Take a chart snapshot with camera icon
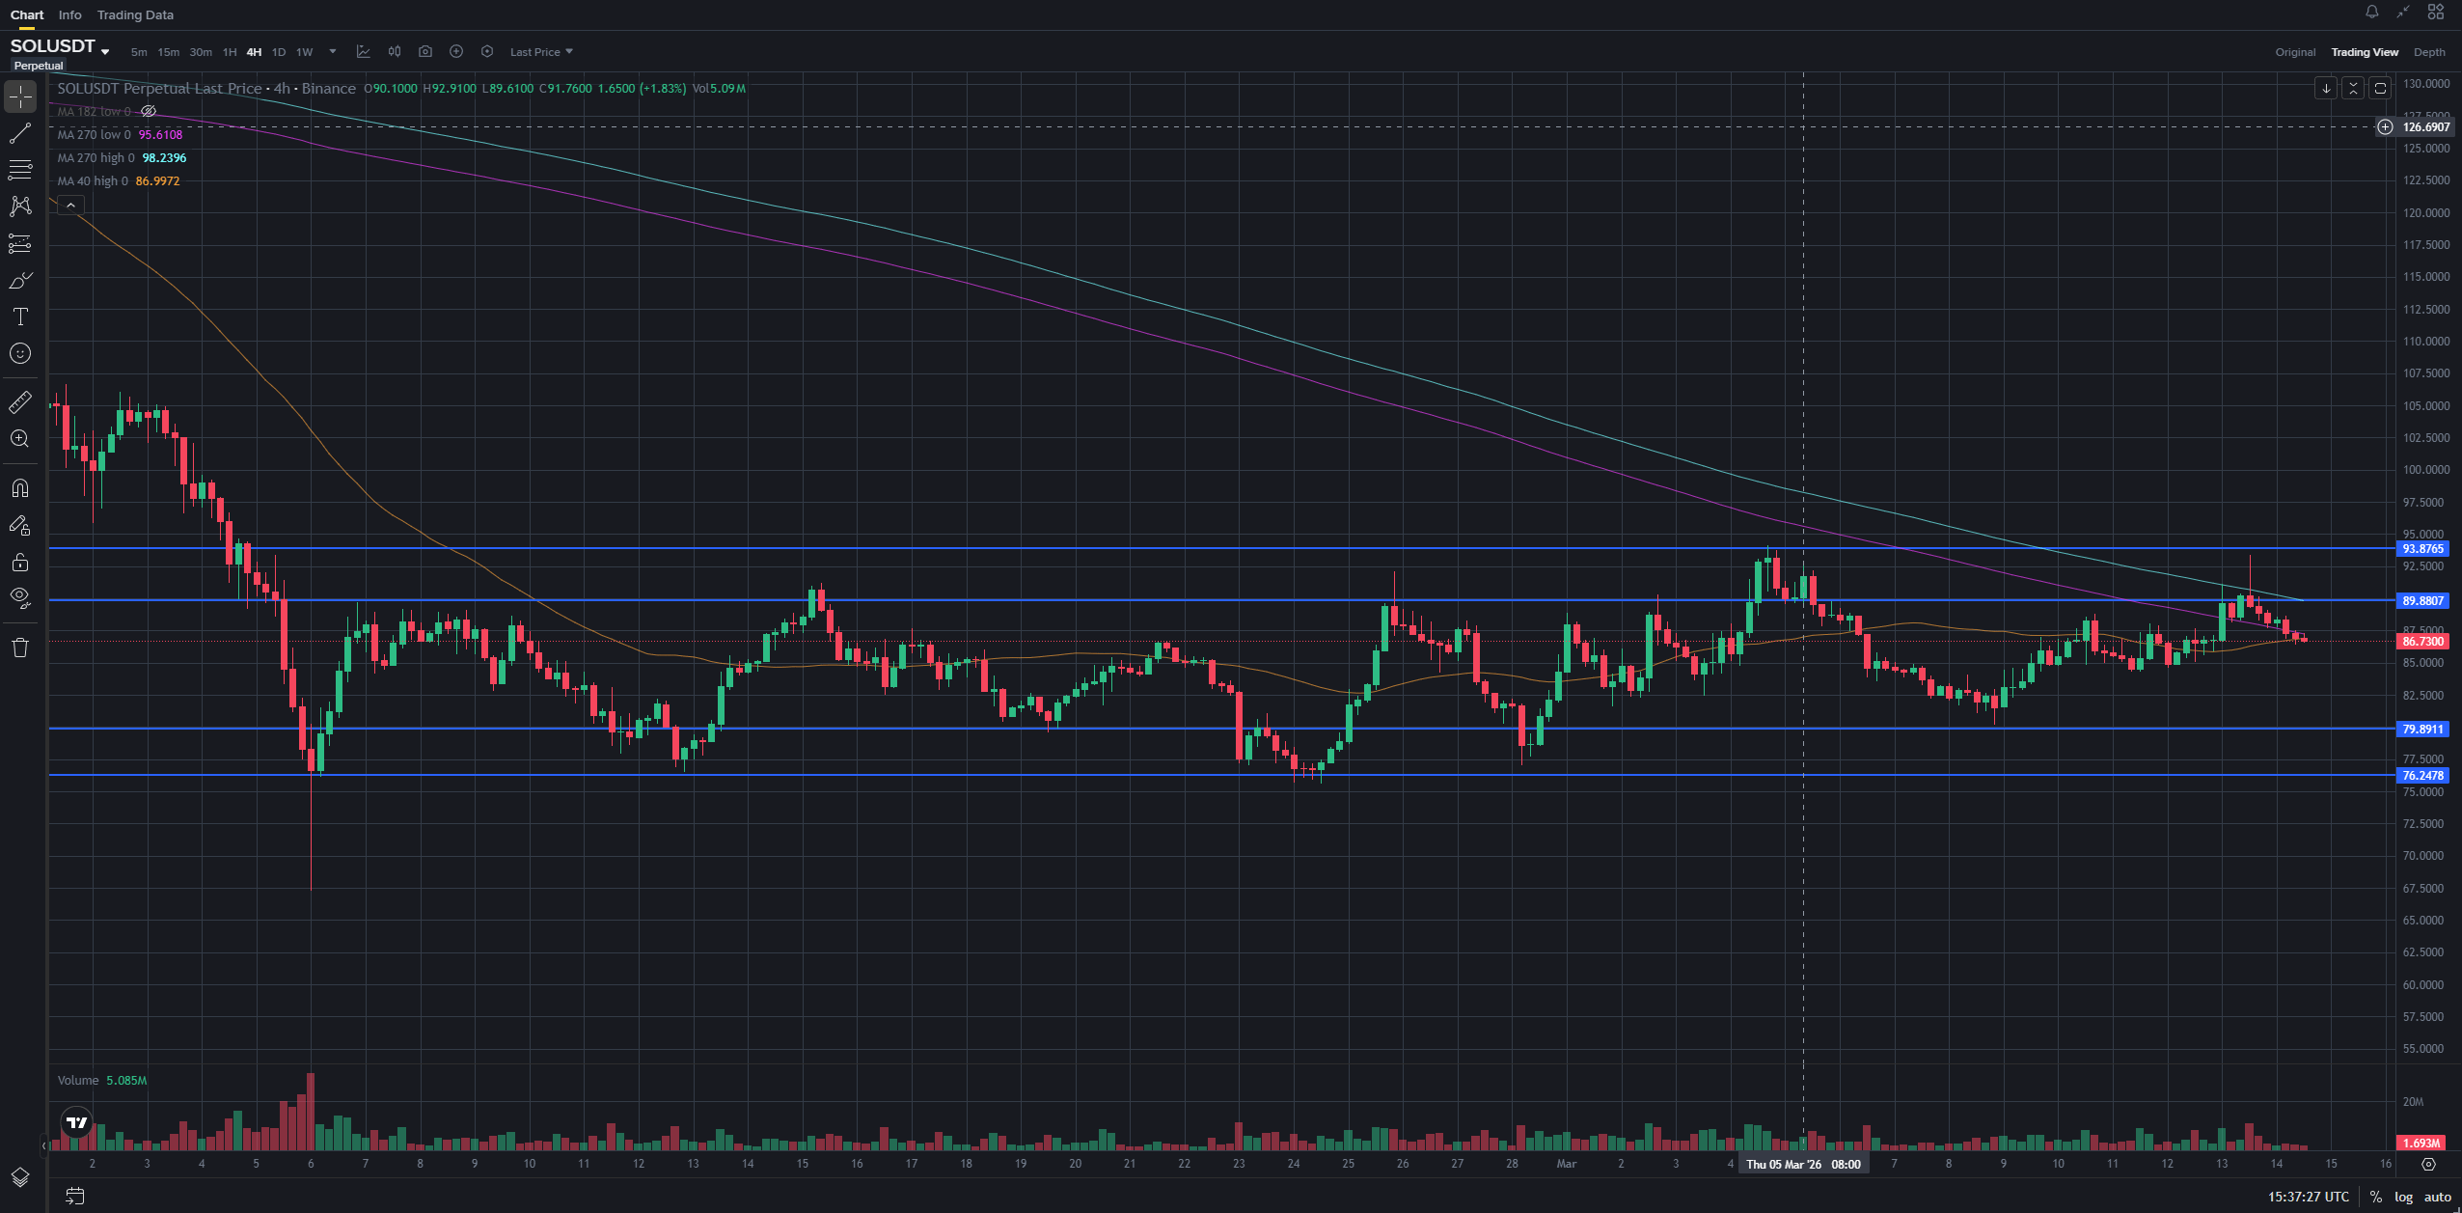This screenshot has height=1213, width=2462. tap(425, 52)
